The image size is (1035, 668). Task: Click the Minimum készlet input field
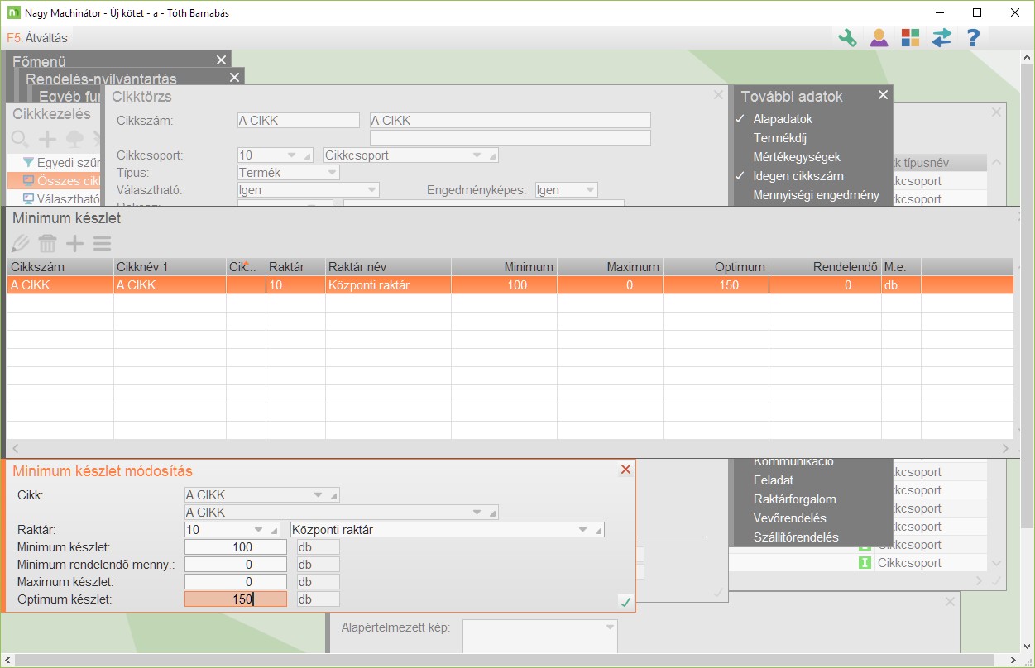point(235,546)
